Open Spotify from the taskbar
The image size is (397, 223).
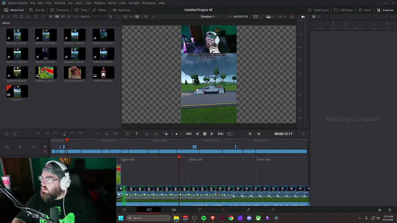(x=203, y=218)
